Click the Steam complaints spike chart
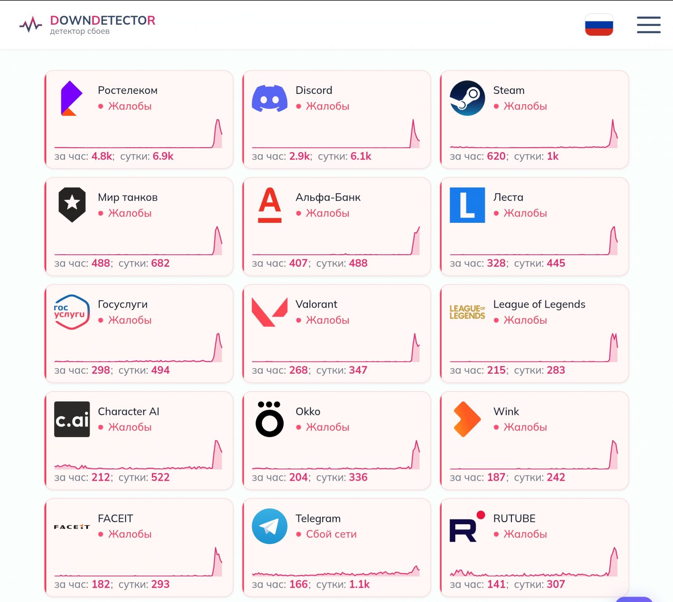Image resolution: width=673 pixels, height=602 pixels. (x=533, y=134)
